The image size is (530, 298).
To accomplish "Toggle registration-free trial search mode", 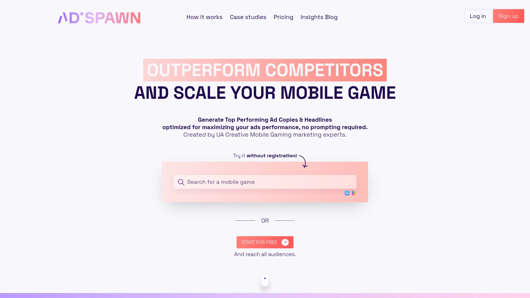I will click(265, 182).
